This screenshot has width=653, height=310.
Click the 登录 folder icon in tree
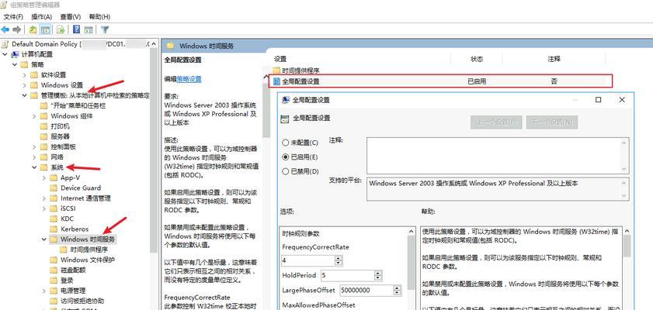(54, 281)
